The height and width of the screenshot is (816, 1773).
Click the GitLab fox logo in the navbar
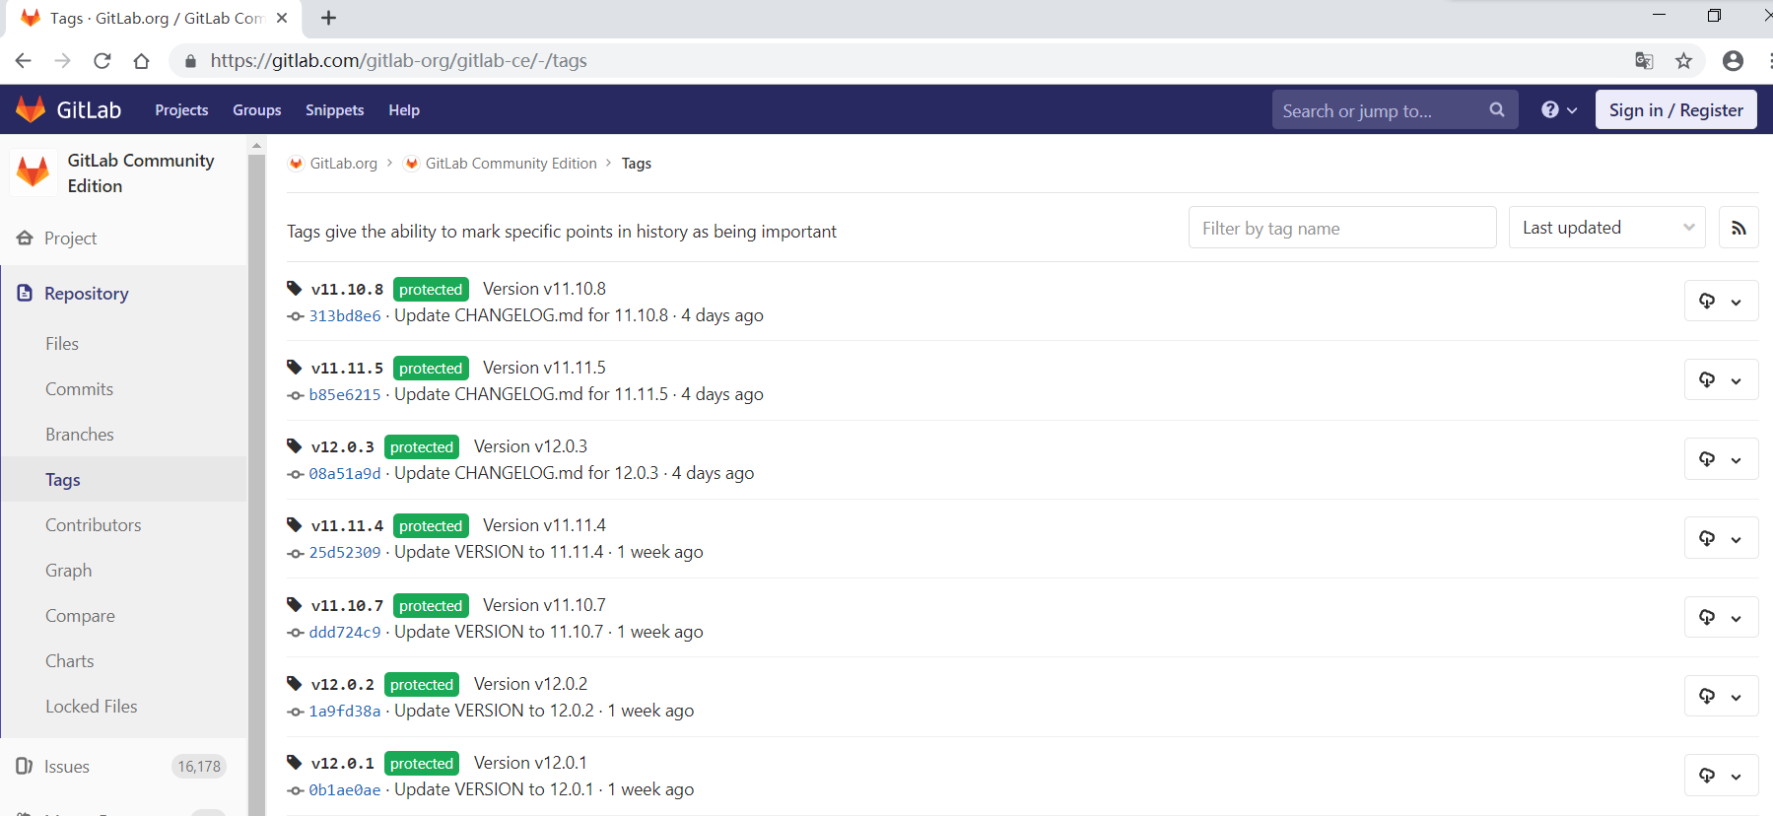[31, 109]
